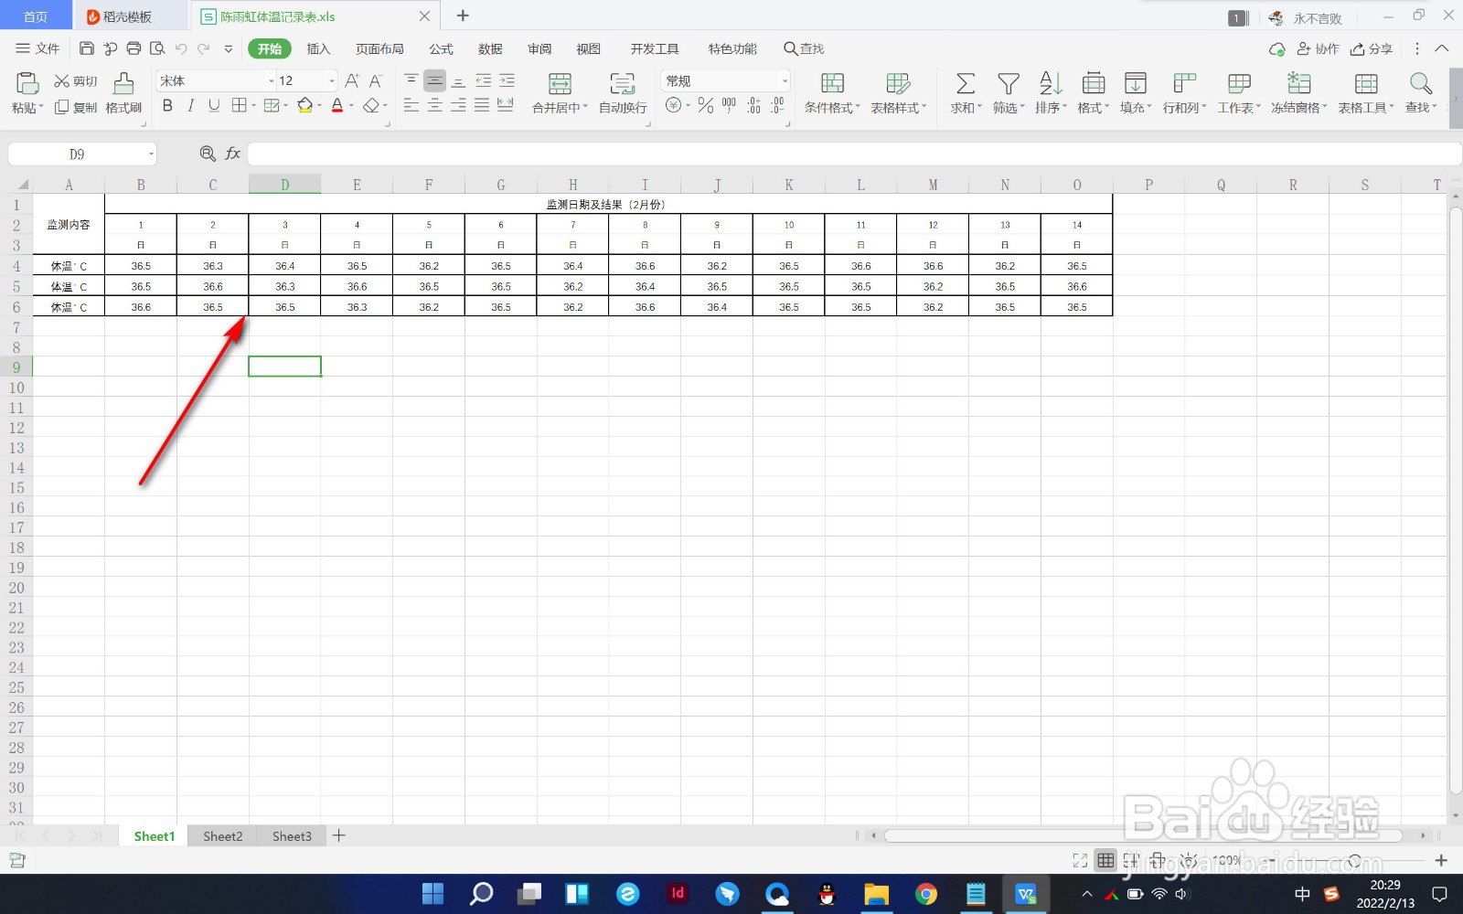The image size is (1463, 914).
Task: Open Table Style gallery
Action: (898, 92)
